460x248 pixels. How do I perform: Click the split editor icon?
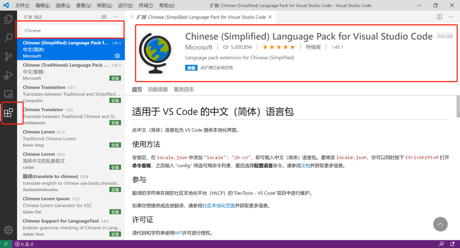[x=440, y=17]
